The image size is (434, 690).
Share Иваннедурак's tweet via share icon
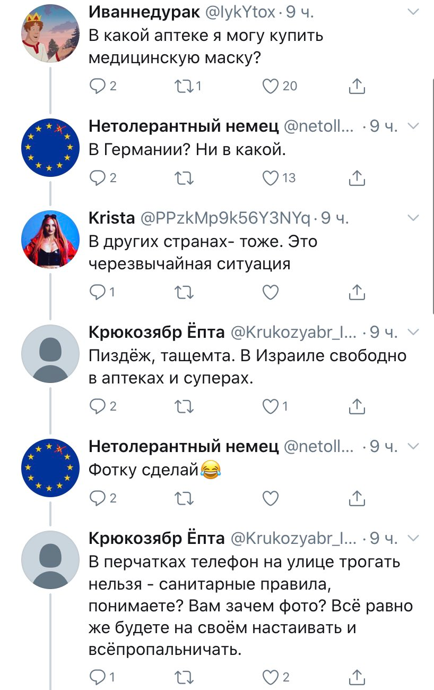click(x=358, y=86)
